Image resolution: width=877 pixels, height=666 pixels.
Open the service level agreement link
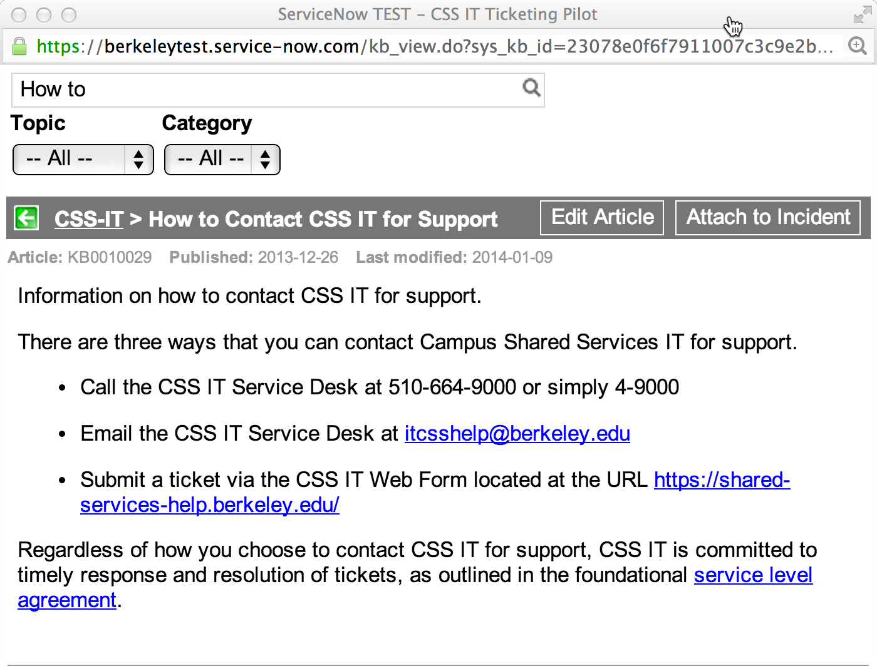coord(753,575)
